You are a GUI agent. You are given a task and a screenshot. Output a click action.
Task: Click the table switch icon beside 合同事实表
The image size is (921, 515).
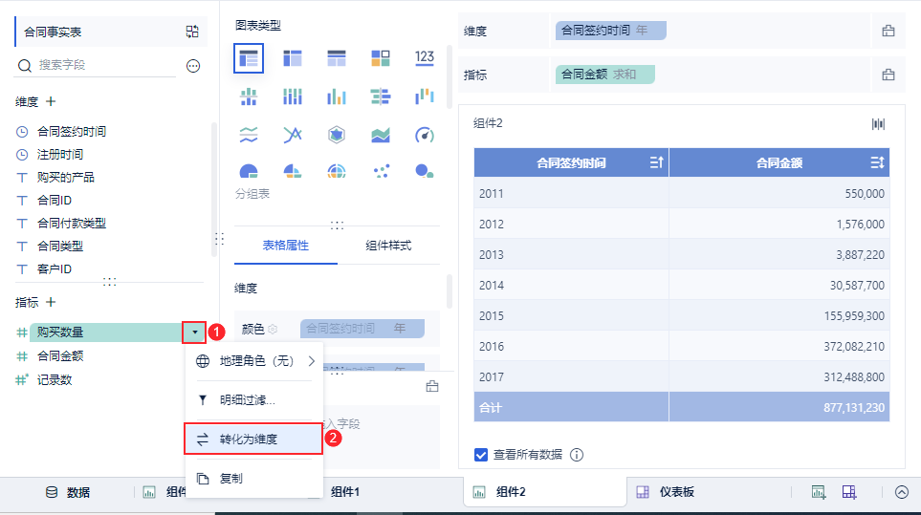192,32
